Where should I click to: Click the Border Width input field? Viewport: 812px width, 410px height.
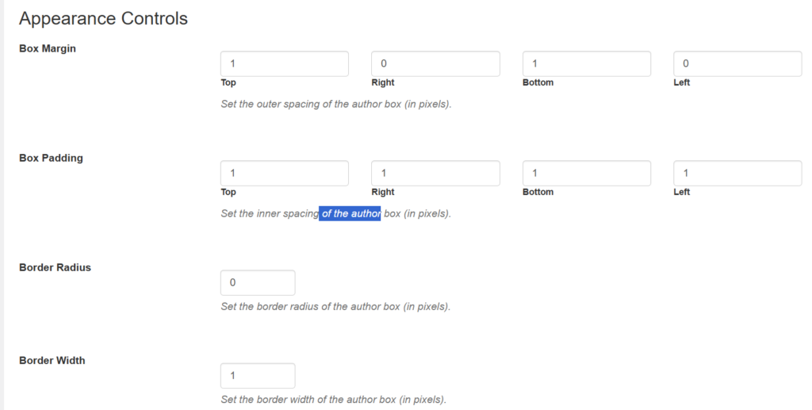pyautogui.click(x=258, y=376)
